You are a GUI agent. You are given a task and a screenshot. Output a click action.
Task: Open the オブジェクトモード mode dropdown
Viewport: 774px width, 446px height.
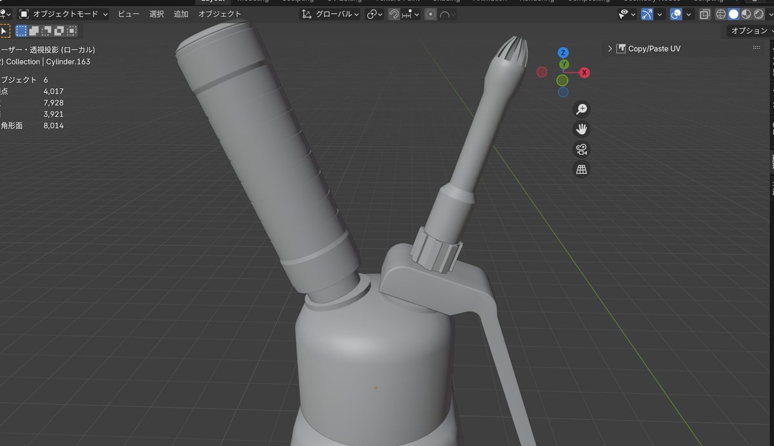click(64, 14)
